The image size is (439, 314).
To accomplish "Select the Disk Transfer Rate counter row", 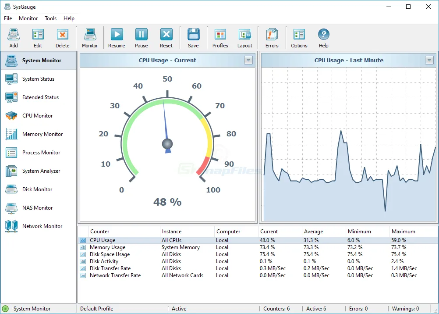I will pos(258,268).
